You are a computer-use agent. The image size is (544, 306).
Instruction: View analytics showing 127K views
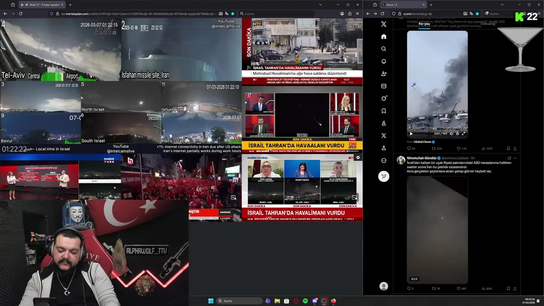[487, 148]
